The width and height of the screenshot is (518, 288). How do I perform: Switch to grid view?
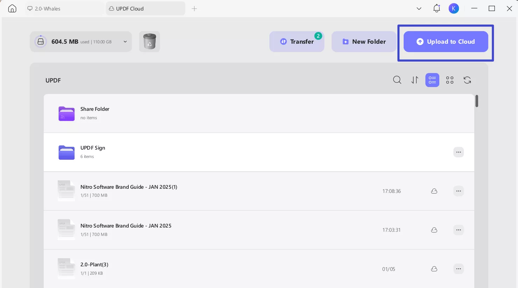[450, 80]
